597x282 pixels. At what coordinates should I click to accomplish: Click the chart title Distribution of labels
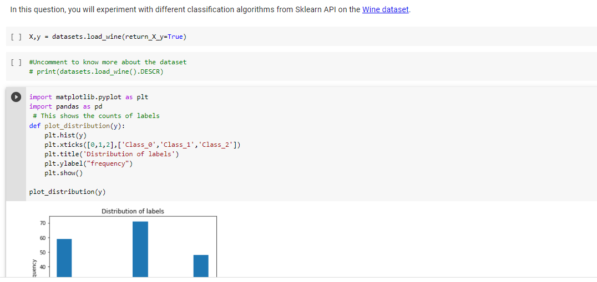(x=133, y=211)
